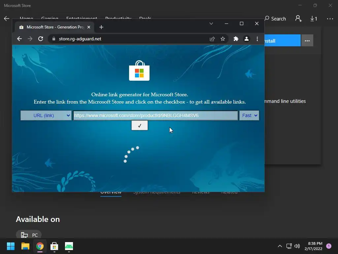
Task: Share this page icon in address bar
Action: pos(212,39)
